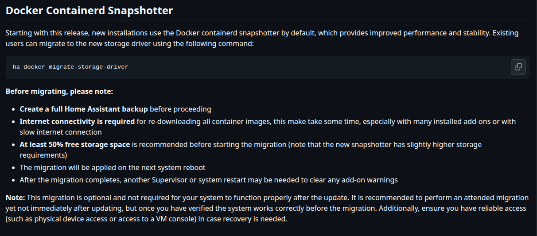Click the bold "Create a full Home Assistant backup" text

pos(84,109)
